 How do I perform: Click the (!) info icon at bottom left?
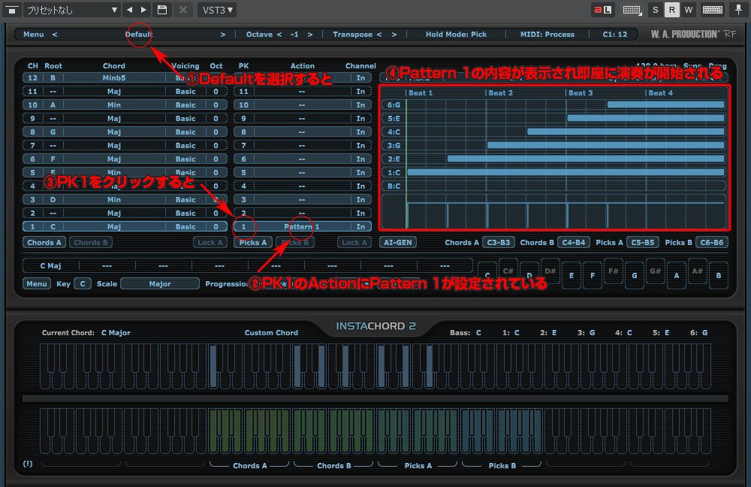[28, 464]
